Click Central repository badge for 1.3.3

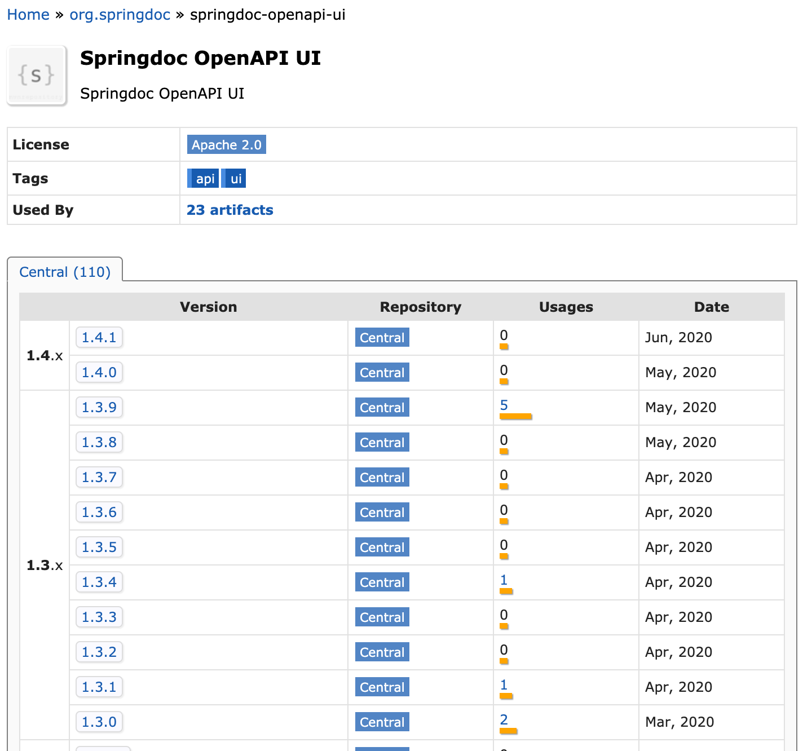pyautogui.click(x=382, y=617)
